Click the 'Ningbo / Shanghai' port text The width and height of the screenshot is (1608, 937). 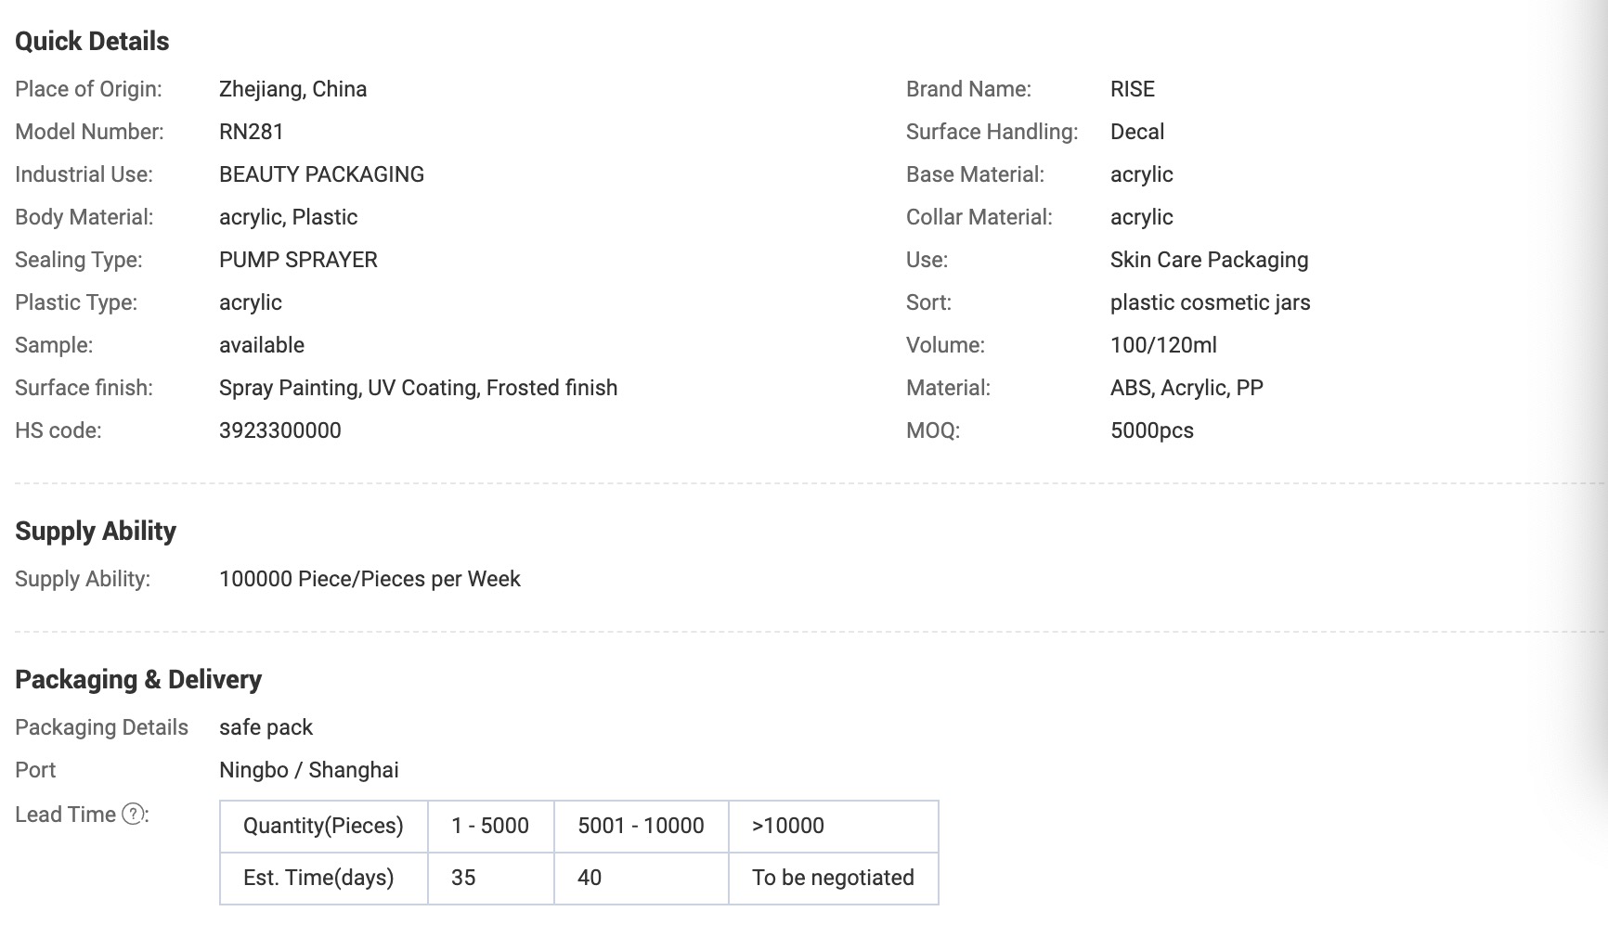pos(308,770)
